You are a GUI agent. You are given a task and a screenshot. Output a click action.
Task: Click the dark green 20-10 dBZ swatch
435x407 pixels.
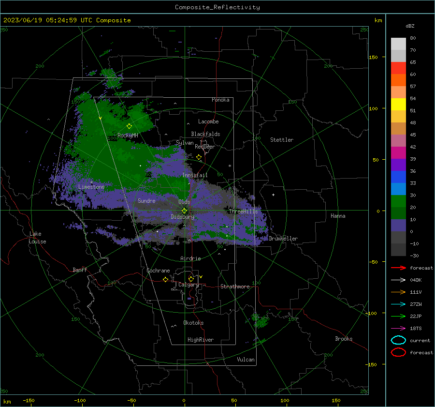(x=398, y=213)
